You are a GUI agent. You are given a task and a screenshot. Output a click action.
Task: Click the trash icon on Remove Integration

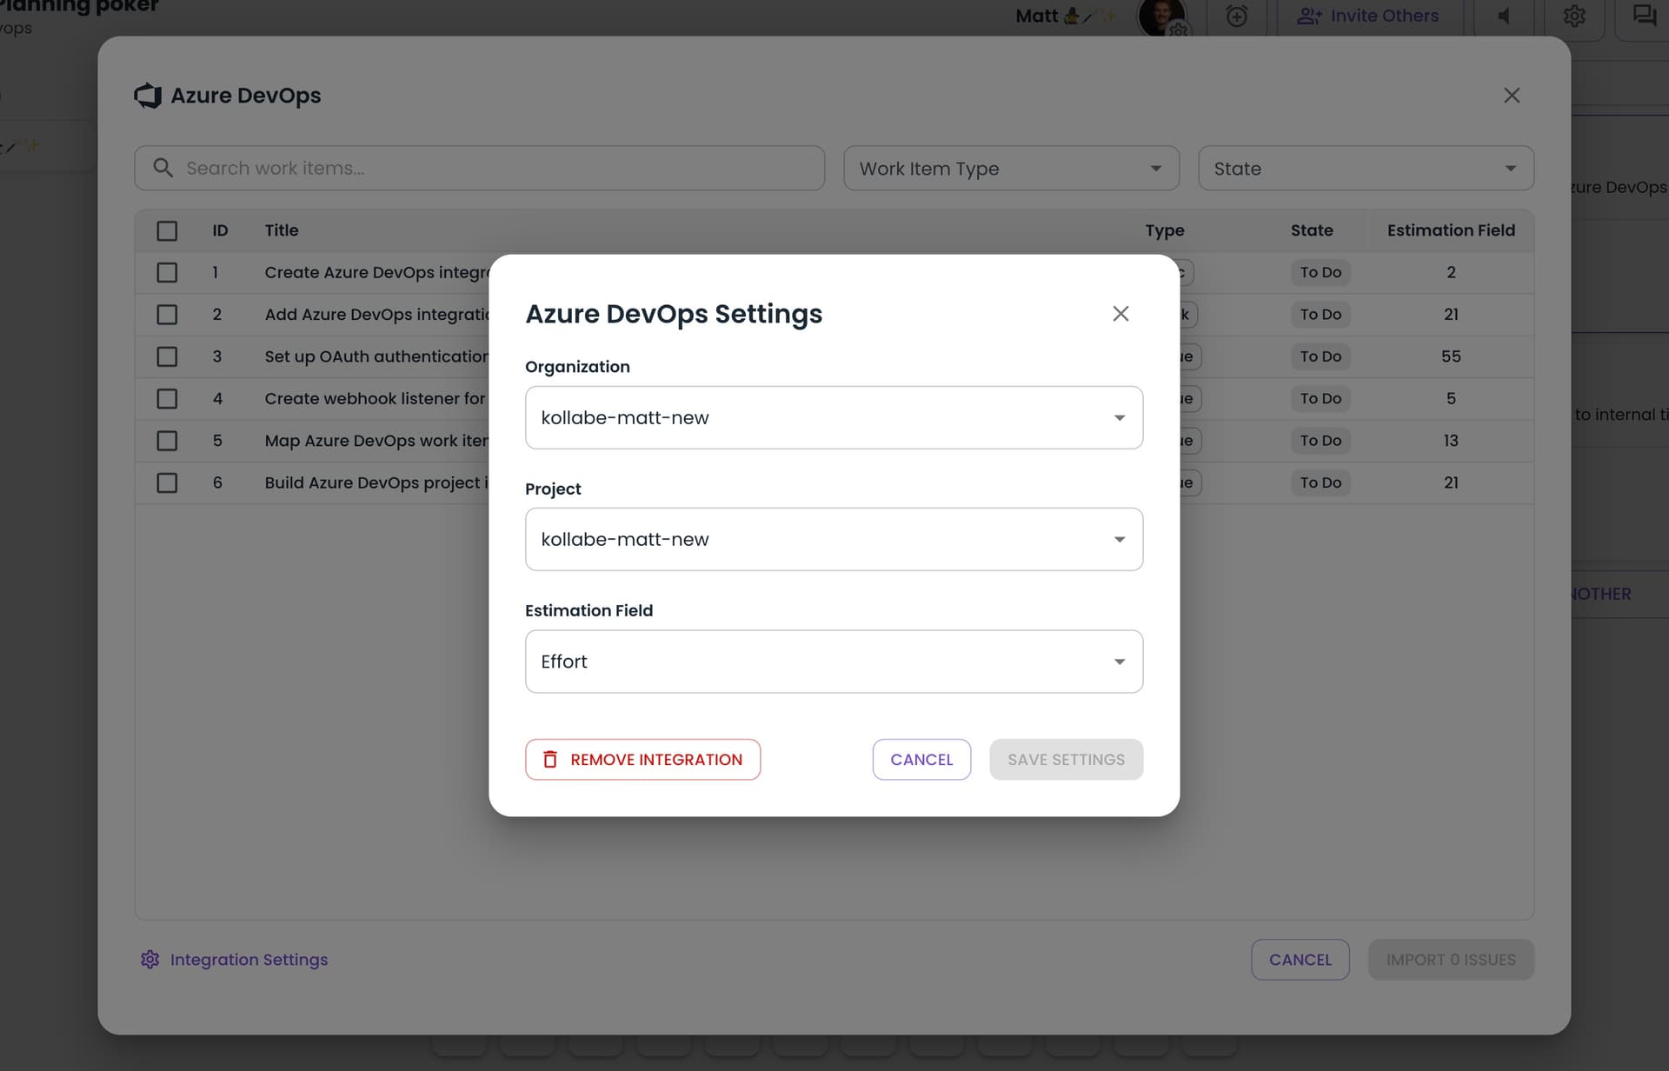pos(550,760)
